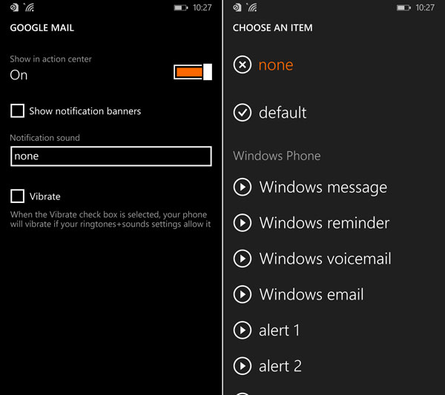Check the Show notification banners checkbox
Image resolution: width=445 pixels, height=395 pixels.
(17, 110)
